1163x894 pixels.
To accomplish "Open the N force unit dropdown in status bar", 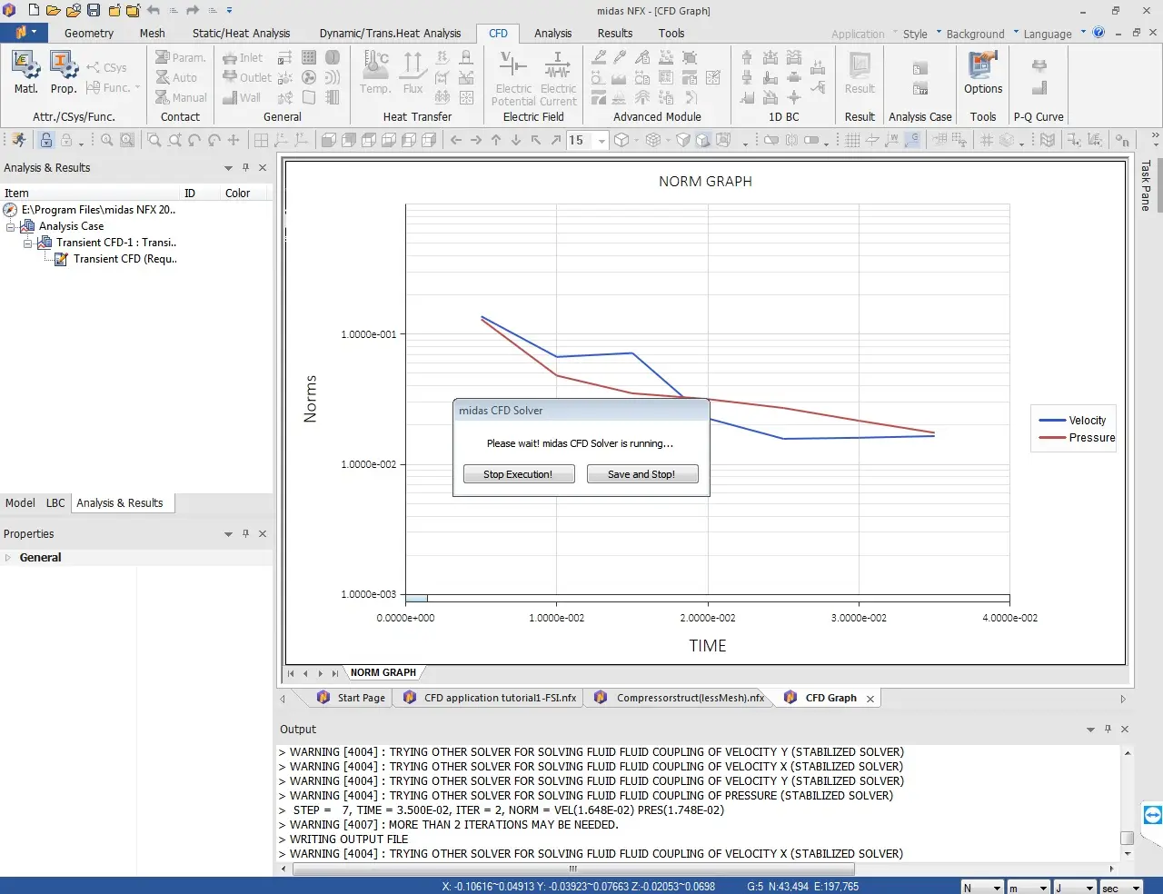I will pyautogui.click(x=997, y=888).
